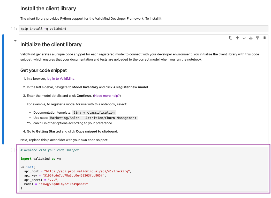Insert a new cell above
This screenshot has width=271, height=198.
pos(251,38)
